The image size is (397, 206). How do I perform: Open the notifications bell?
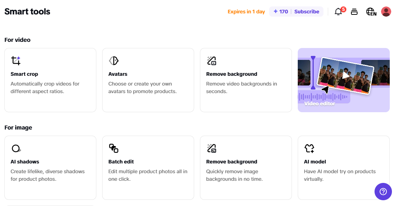pos(338,12)
